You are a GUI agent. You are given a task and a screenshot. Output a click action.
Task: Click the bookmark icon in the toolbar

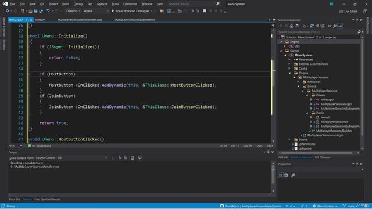pos(205,11)
